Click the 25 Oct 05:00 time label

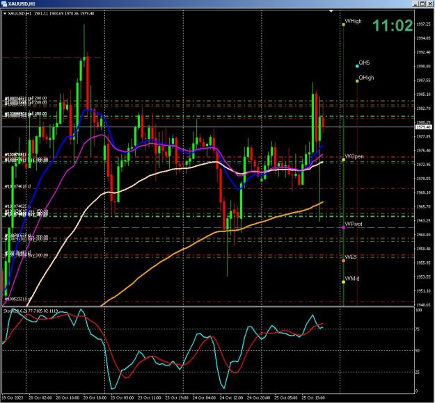[286, 397]
